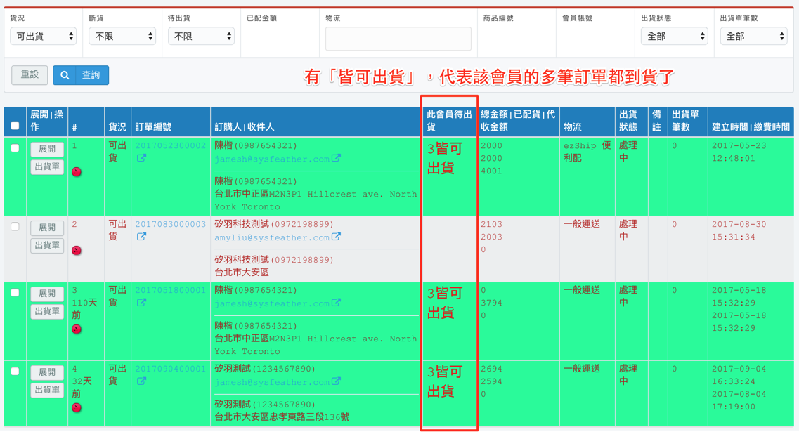799x446 pixels.
Task: Open the 斷貨 dropdown
Action: [122, 37]
